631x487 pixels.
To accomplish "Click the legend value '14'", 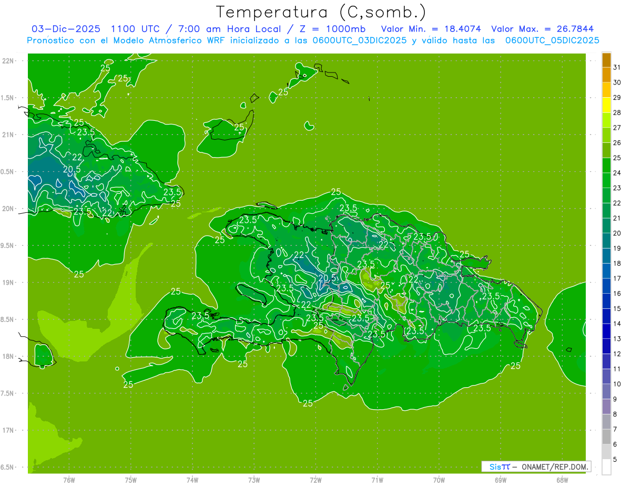I will click(x=617, y=324).
